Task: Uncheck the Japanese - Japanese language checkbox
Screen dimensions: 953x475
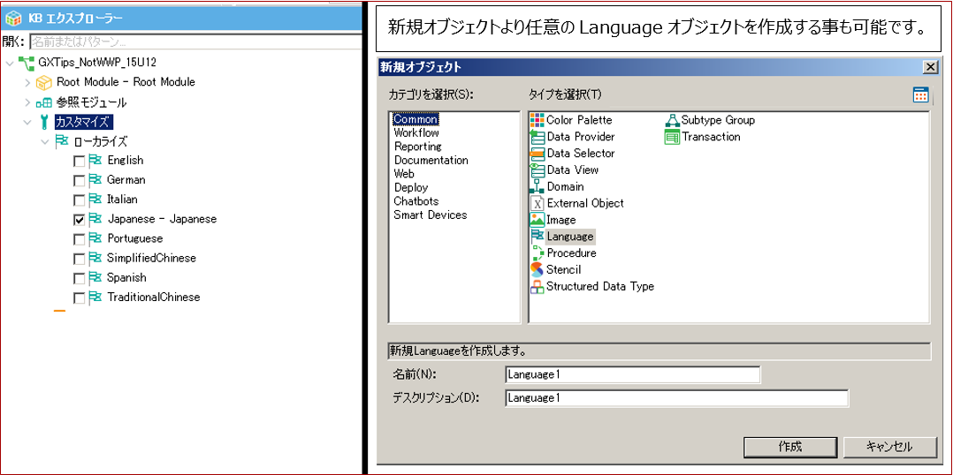Action: [x=80, y=219]
